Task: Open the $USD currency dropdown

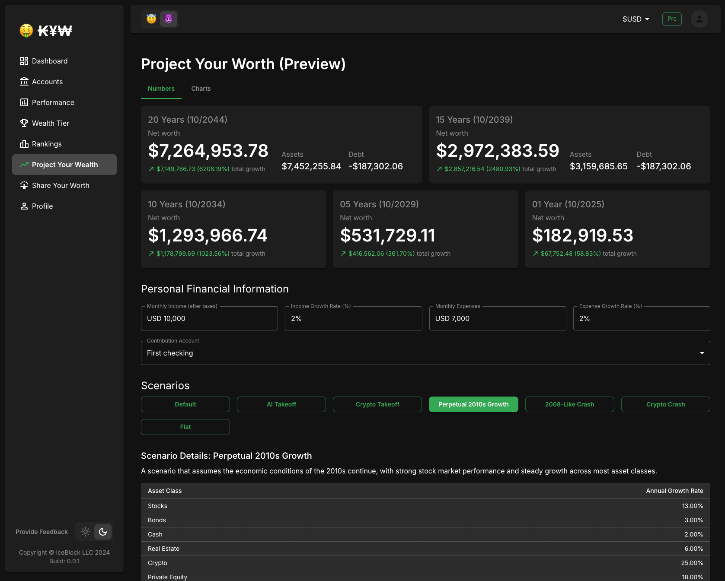Action: (636, 19)
